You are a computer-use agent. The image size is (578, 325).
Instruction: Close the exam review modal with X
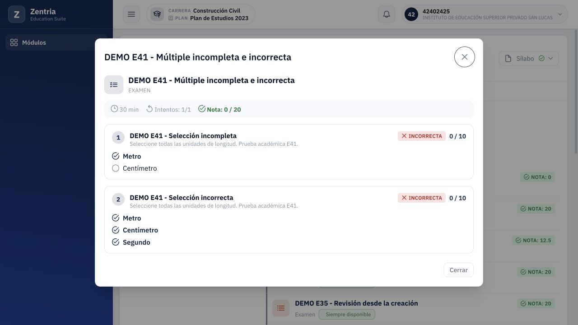point(464,57)
